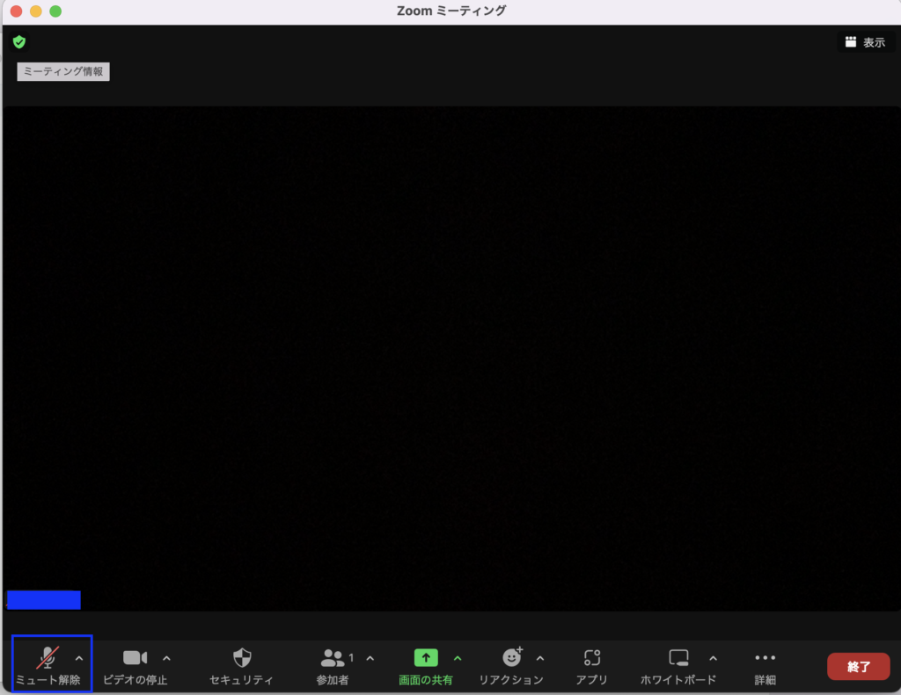The width and height of the screenshot is (901, 695).
Task: Open the View (表示) menu
Action: 865,42
